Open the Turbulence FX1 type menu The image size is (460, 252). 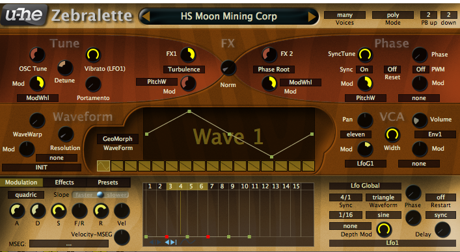(x=184, y=69)
